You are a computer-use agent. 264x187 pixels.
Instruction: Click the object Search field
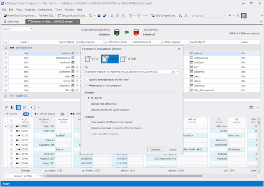(x=16, y=29)
